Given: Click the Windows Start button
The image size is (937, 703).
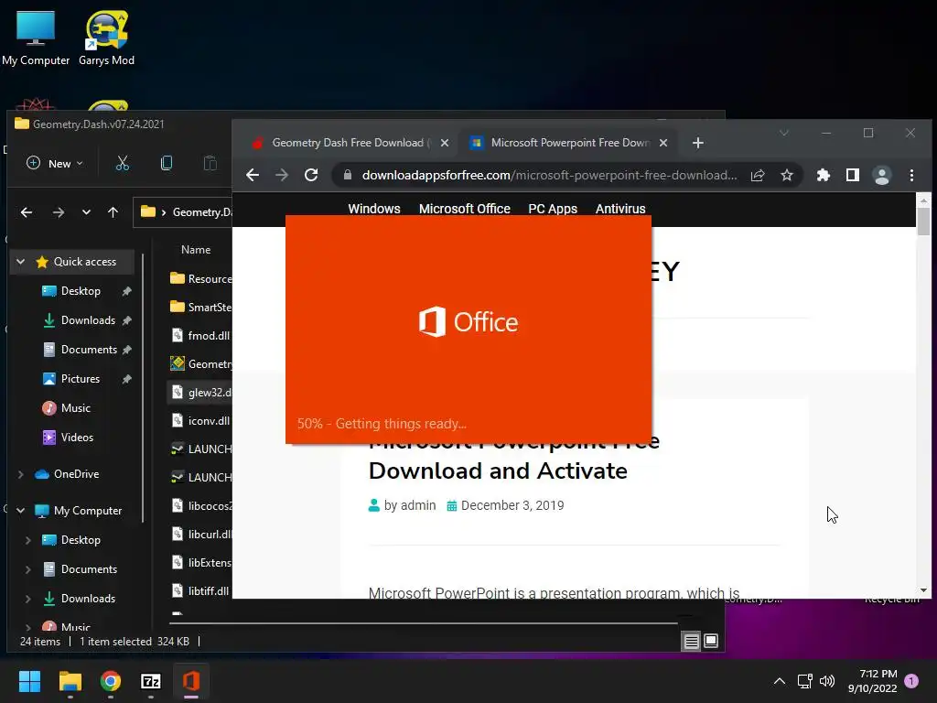Looking at the screenshot, I should 29,681.
